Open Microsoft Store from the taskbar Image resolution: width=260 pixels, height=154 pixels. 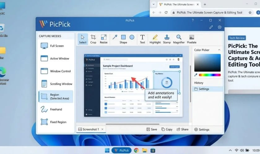coord(153,150)
